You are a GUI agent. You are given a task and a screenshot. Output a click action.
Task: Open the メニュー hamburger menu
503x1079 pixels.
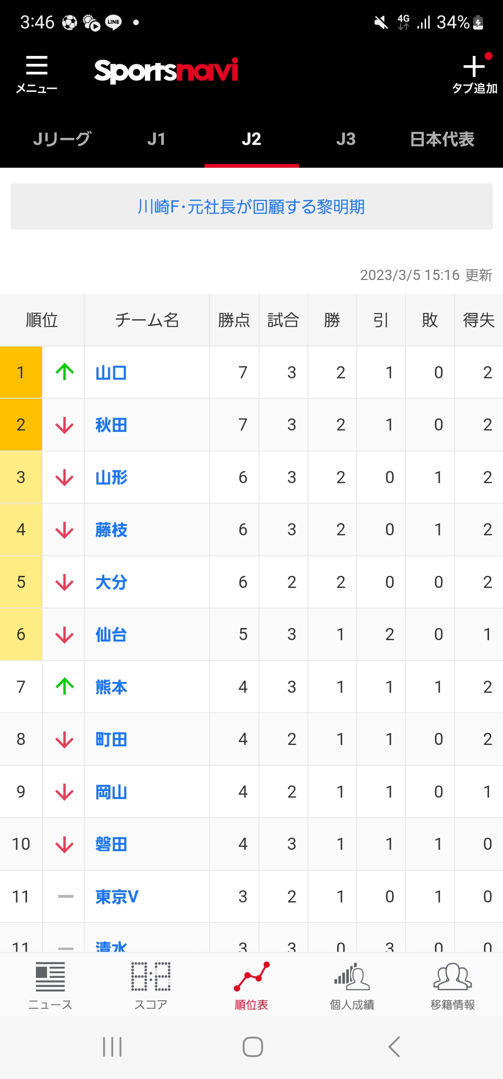(36, 65)
